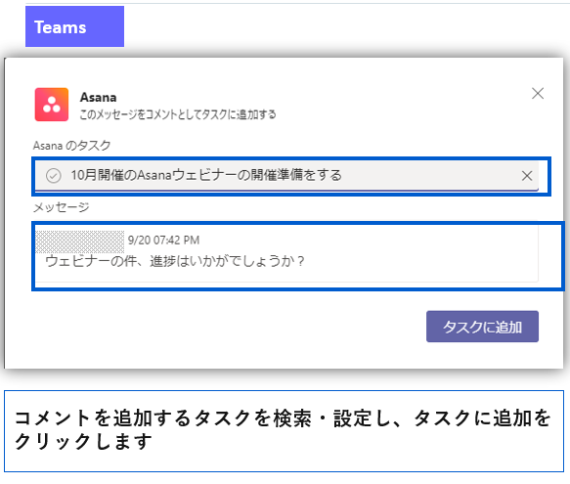Click the Asana のタスク label

[x=71, y=146]
